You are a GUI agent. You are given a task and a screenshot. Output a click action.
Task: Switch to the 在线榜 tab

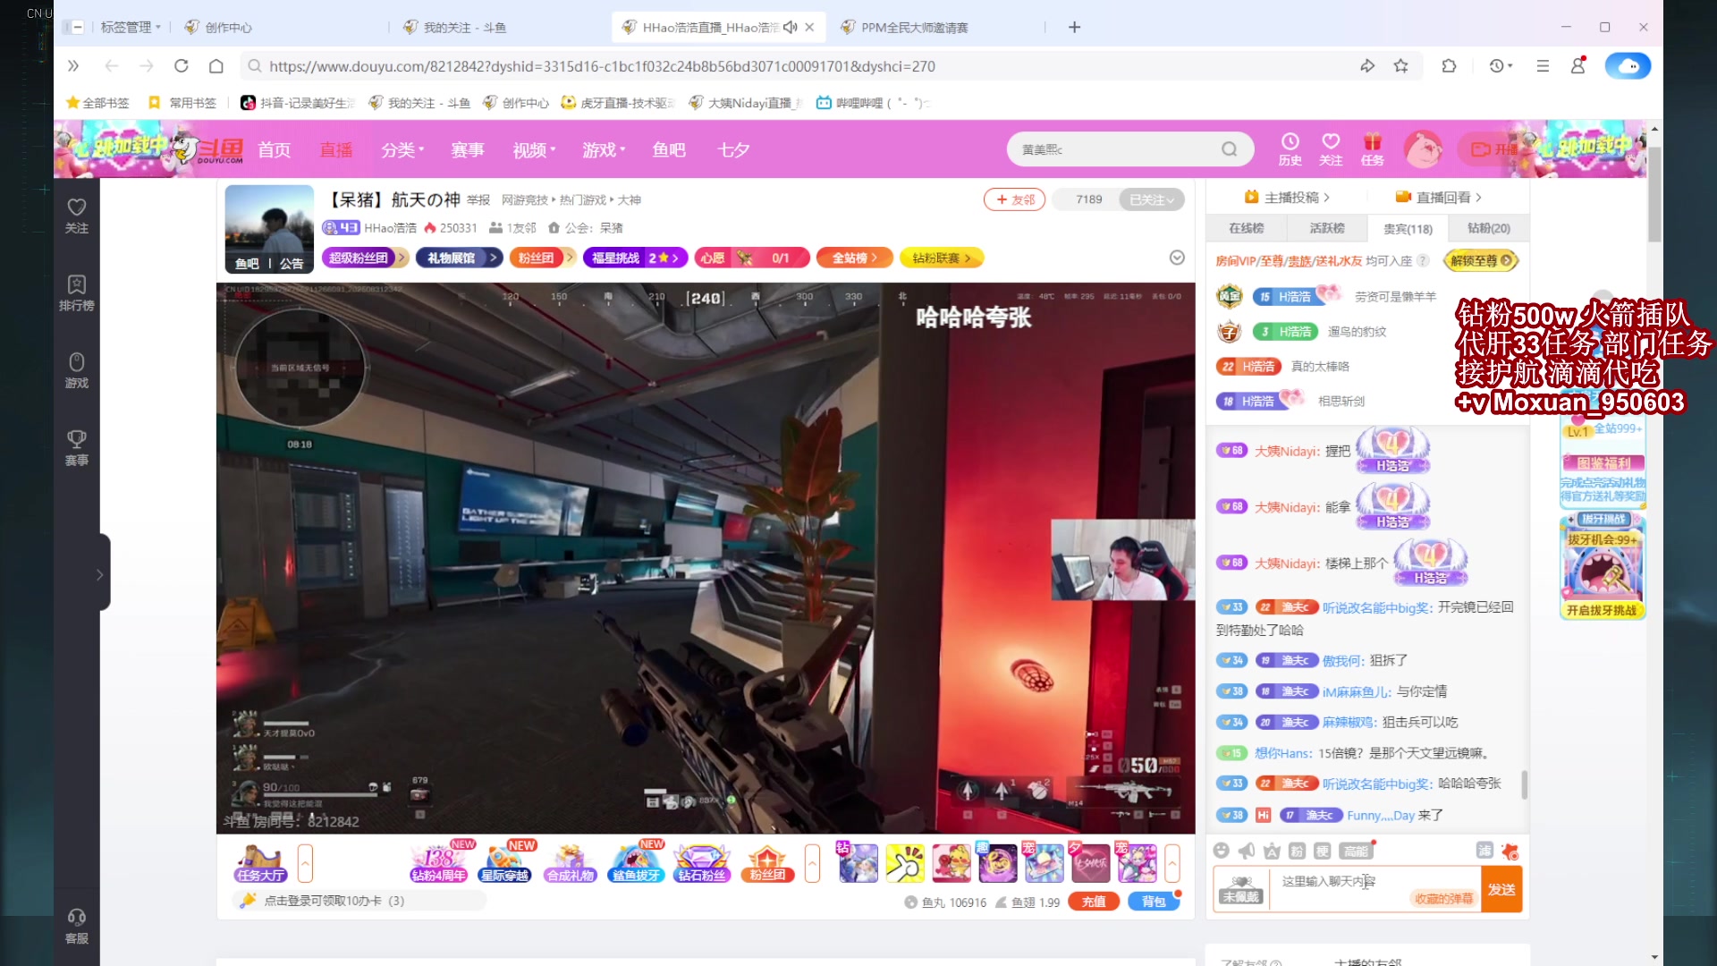1246,228
